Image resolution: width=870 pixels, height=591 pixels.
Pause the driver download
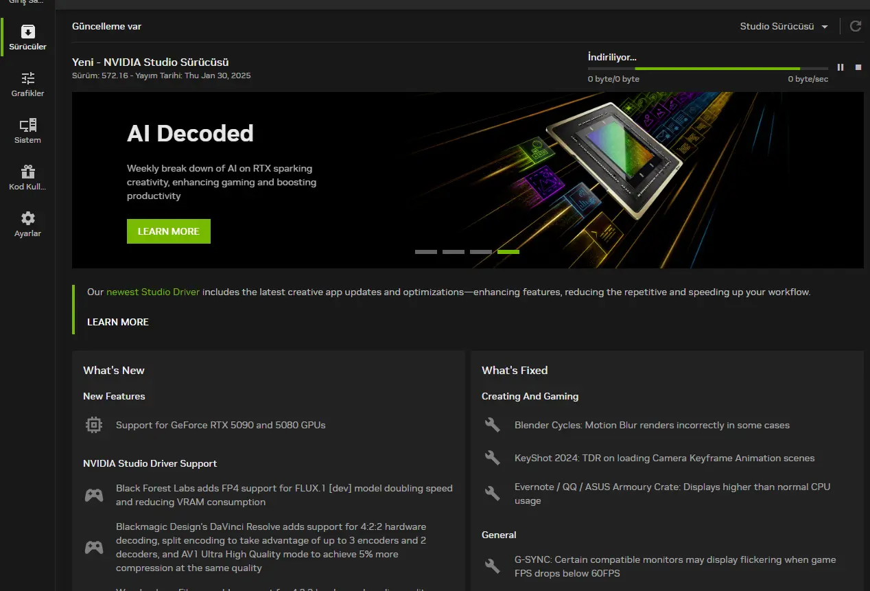(x=840, y=67)
